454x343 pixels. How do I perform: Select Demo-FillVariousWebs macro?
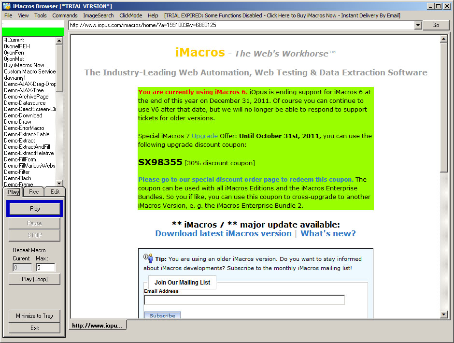(29, 166)
